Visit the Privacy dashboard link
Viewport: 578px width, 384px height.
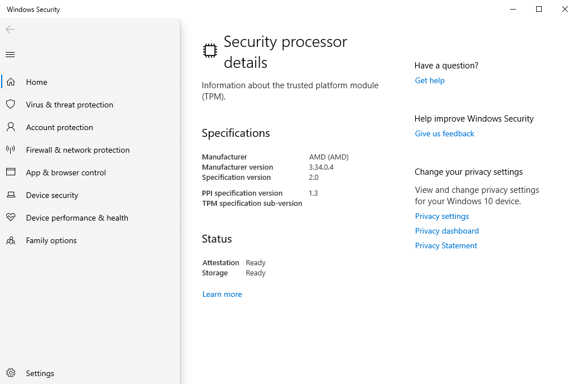[447, 231]
